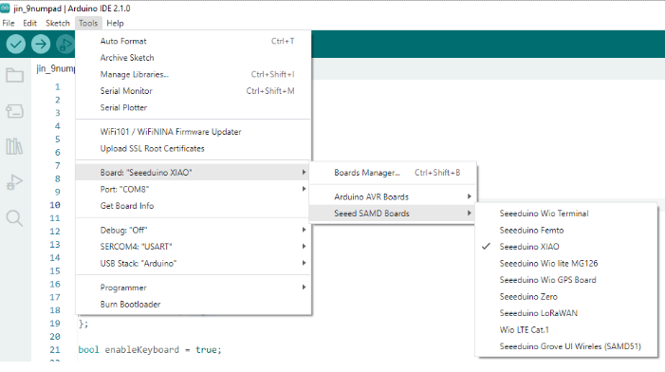Select Seeeduino Wio GPS Board
This screenshot has width=665, height=372.
tap(566, 280)
